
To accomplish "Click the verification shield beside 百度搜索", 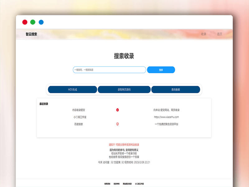I will tap(117, 124).
